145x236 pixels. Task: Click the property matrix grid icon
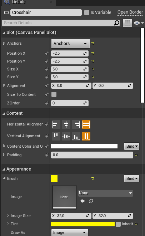pyautogui.click(x=127, y=23)
